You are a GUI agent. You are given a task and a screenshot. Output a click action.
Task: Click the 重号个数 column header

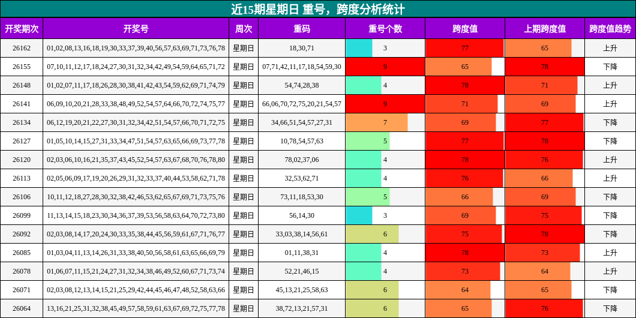(385, 28)
